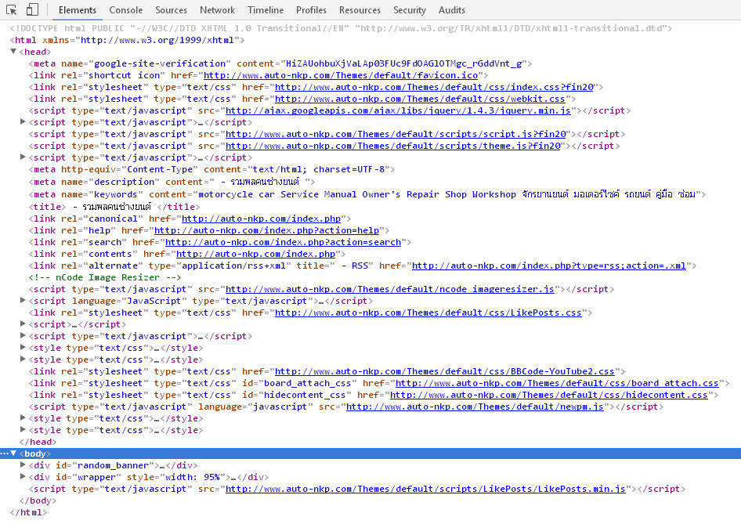The height and width of the screenshot is (524, 741).
Task: Select the Elements tab
Action: coord(78,10)
